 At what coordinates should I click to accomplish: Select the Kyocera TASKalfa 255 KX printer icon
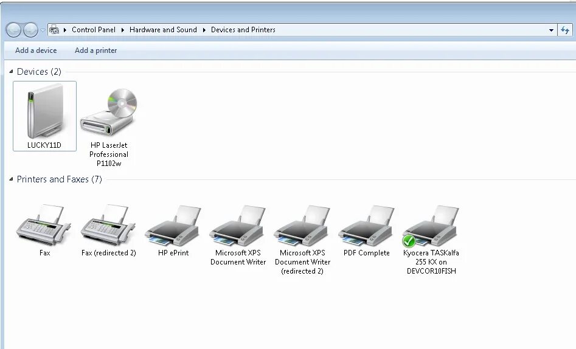[431, 226]
